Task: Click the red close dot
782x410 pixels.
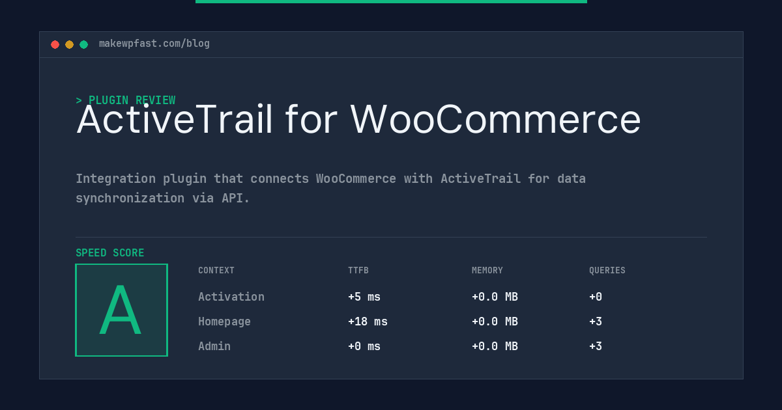Action: (55, 44)
